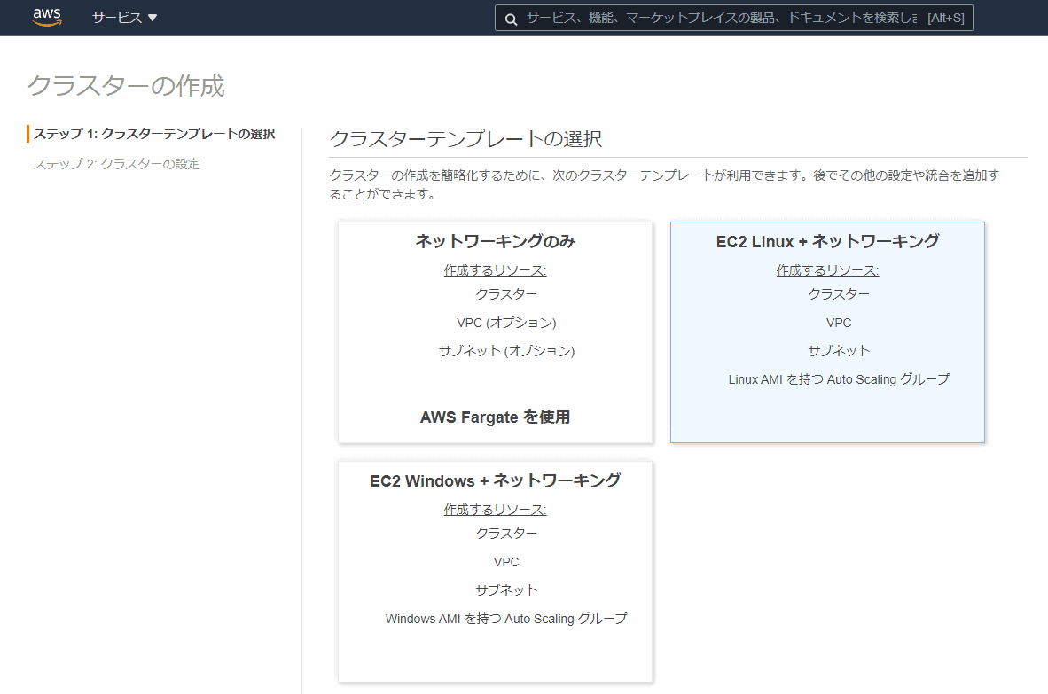Viewport: 1048px width, 694px height.
Task: Click 作成するリソース in ネットワーキングのみ card
Action: pos(496,269)
